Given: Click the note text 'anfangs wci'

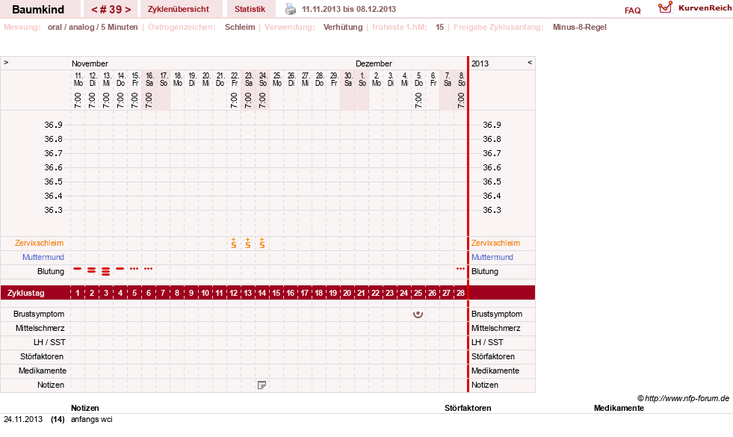Looking at the screenshot, I should coord(92,419).
